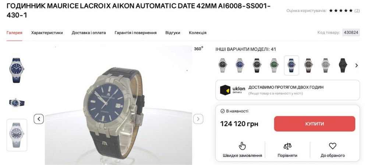The width and height of the screenshot is (368, 165).
Task: Open the Характеристики tab
Action: point(47,33)
